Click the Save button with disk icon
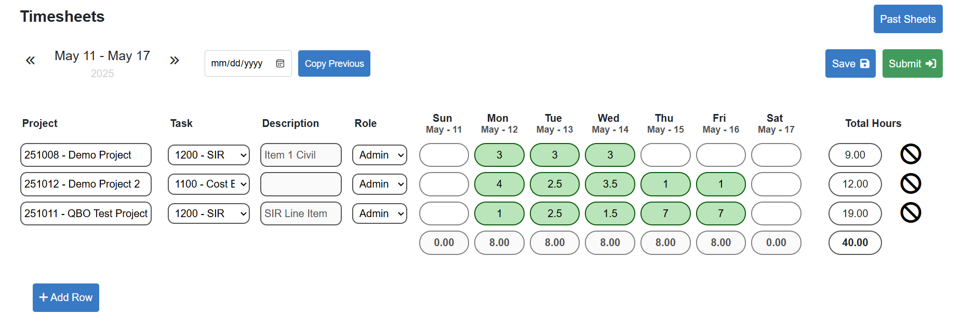Viewport: 962px width, 328px height. point(850,64)
